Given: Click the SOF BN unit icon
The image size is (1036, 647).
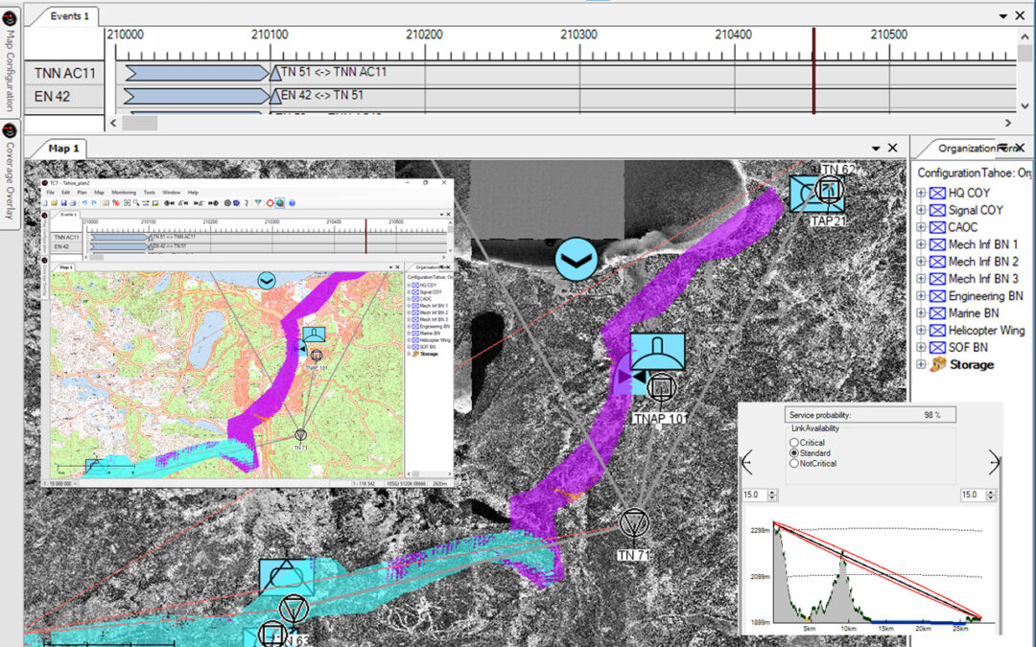Looking at the screenshot, I should [937, 347].
